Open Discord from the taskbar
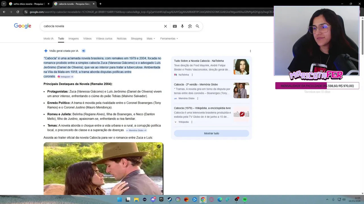This screenshot has width=364, height=204. pos(153,199)
